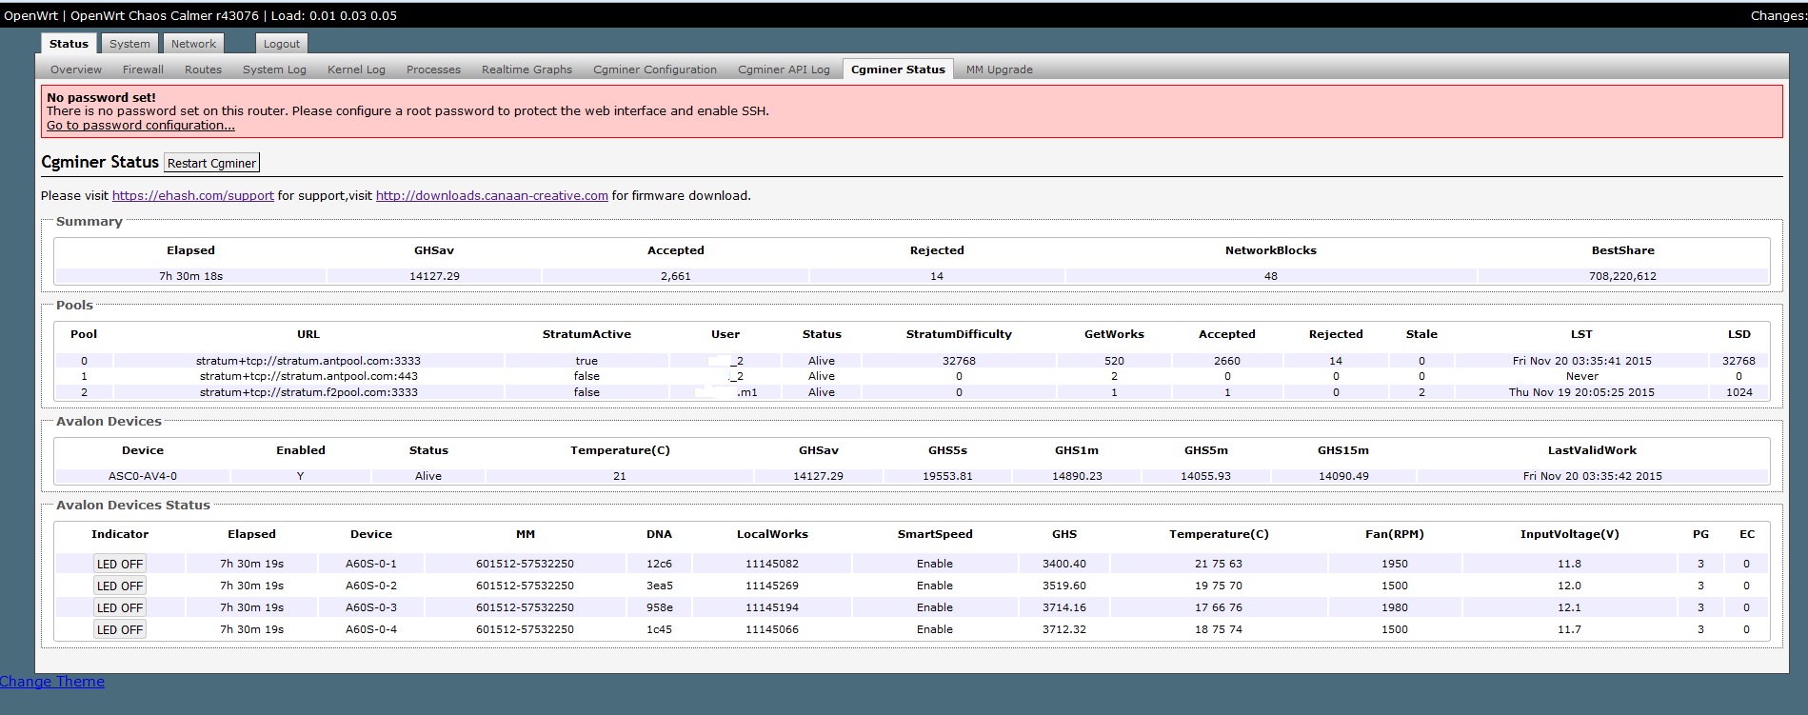Open the Overview subtab
The height and width of the screenshot is (715, 1808).
tap(76, 70)
